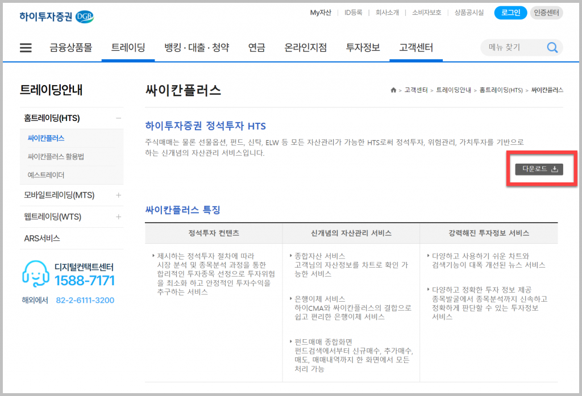This screenshot has width=582, height=396.
Task: Click 싸이칸플러스 in the breadcrumb
Action: 547,90
